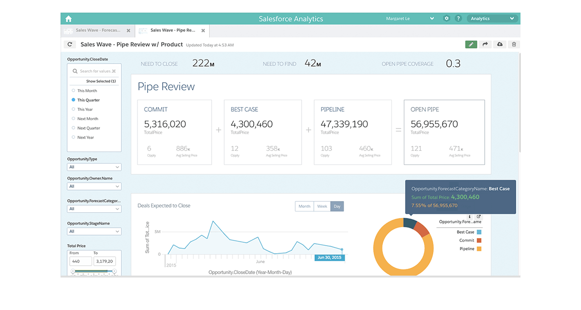Switch chart to Week view
The image size is (581, 310).
click(322, 206)
